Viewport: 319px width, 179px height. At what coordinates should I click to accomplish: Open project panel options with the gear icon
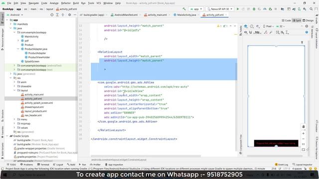pyautogui.click(x=70, y=15)
